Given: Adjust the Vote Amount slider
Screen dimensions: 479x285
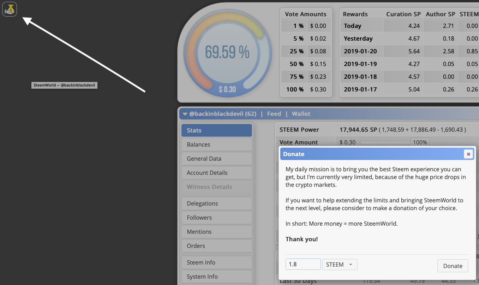Looking at the screenshot, I should point(385,142).
